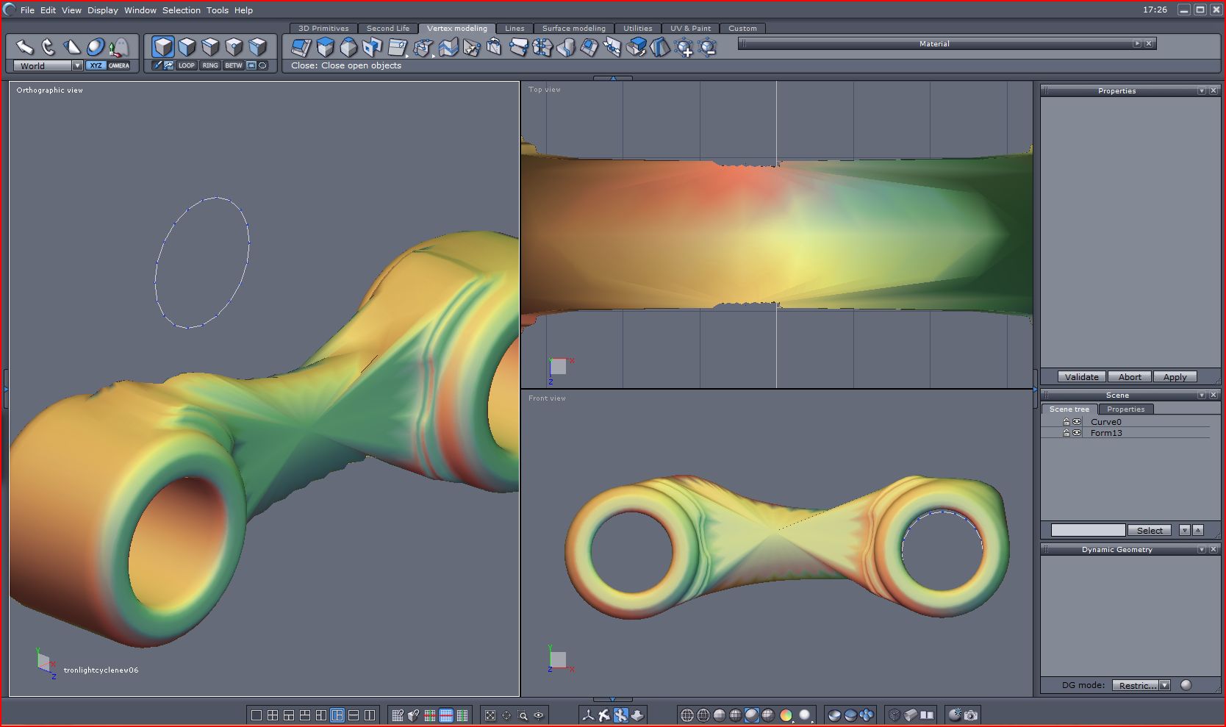1226x727 pixels.
Task: Click the Select button in Scene panel
Action: pyautogui.click(x=1150, y=530)
